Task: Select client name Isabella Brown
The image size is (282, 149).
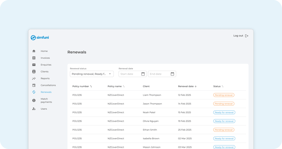Action: pos(151,138)
